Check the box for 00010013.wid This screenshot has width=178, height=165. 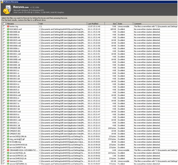pos(4,43)
